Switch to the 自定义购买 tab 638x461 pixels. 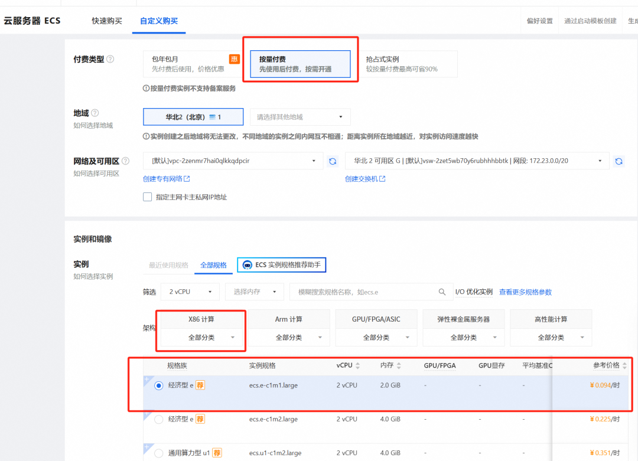159,21
